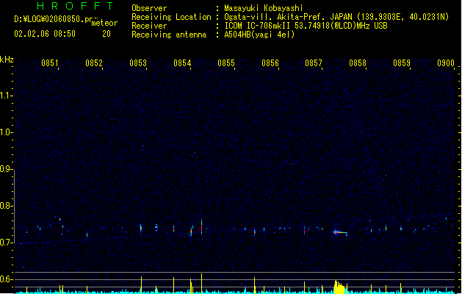
Task: Click the 0859 time marker
Action: click(x=402, y=63)
